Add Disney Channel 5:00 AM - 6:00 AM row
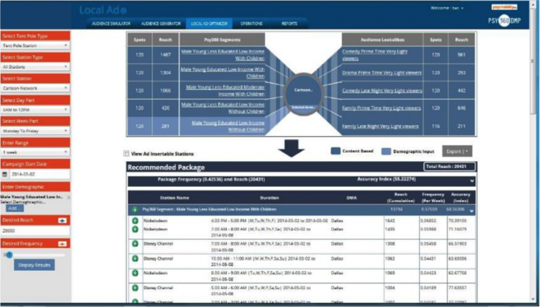544x307 pixels. pos(135,288)
